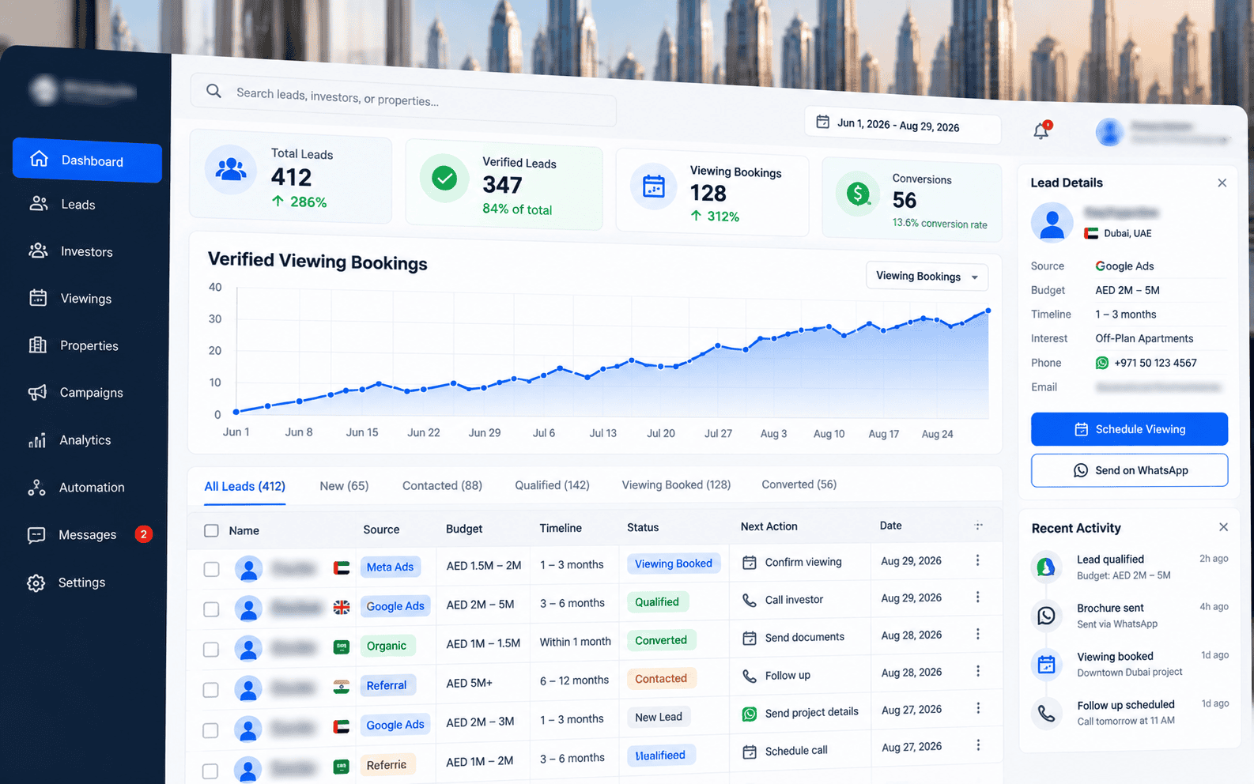Image resolution: width=1254 pixels, height=784 pixels.
Task: Click the Campaigns megaphone icon
Action: [37, 392]
